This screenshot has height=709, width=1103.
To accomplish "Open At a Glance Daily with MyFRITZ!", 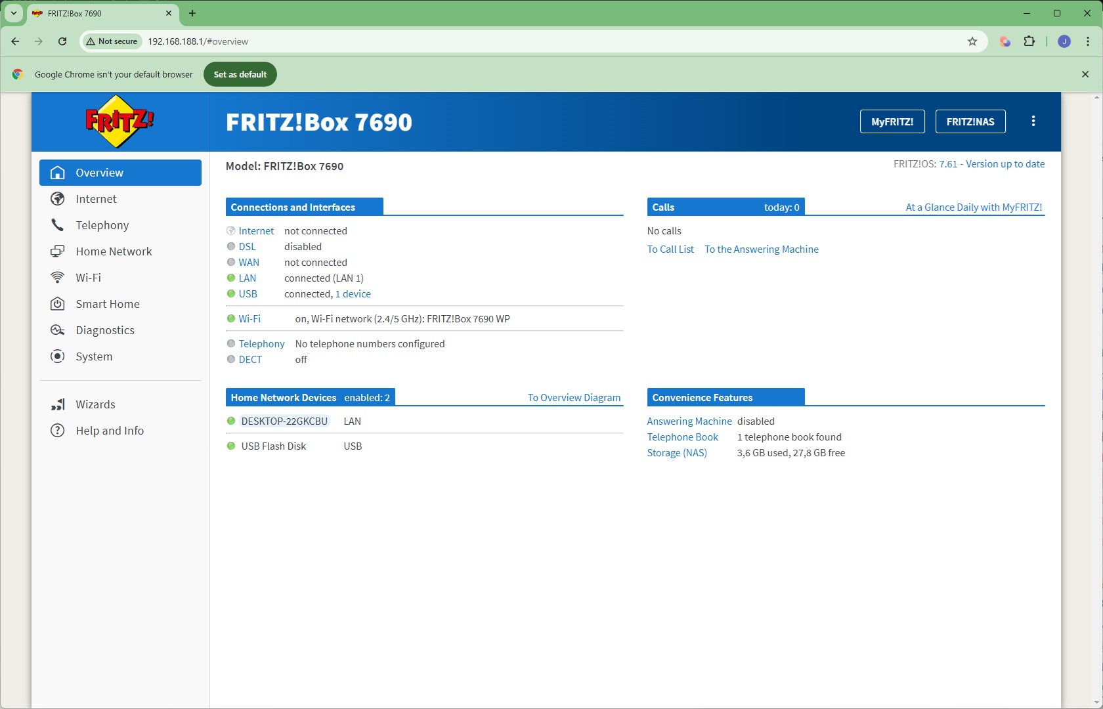I will coord(974,207).
